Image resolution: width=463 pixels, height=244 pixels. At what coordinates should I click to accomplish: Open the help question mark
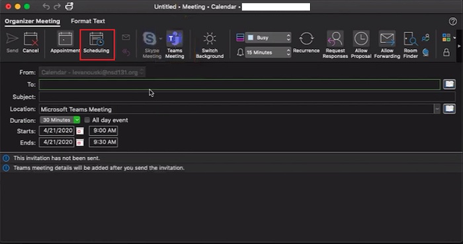(x=452, y=21)
